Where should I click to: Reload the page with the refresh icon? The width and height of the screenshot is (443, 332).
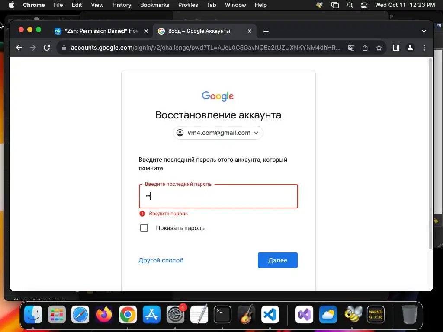point(47,48)
